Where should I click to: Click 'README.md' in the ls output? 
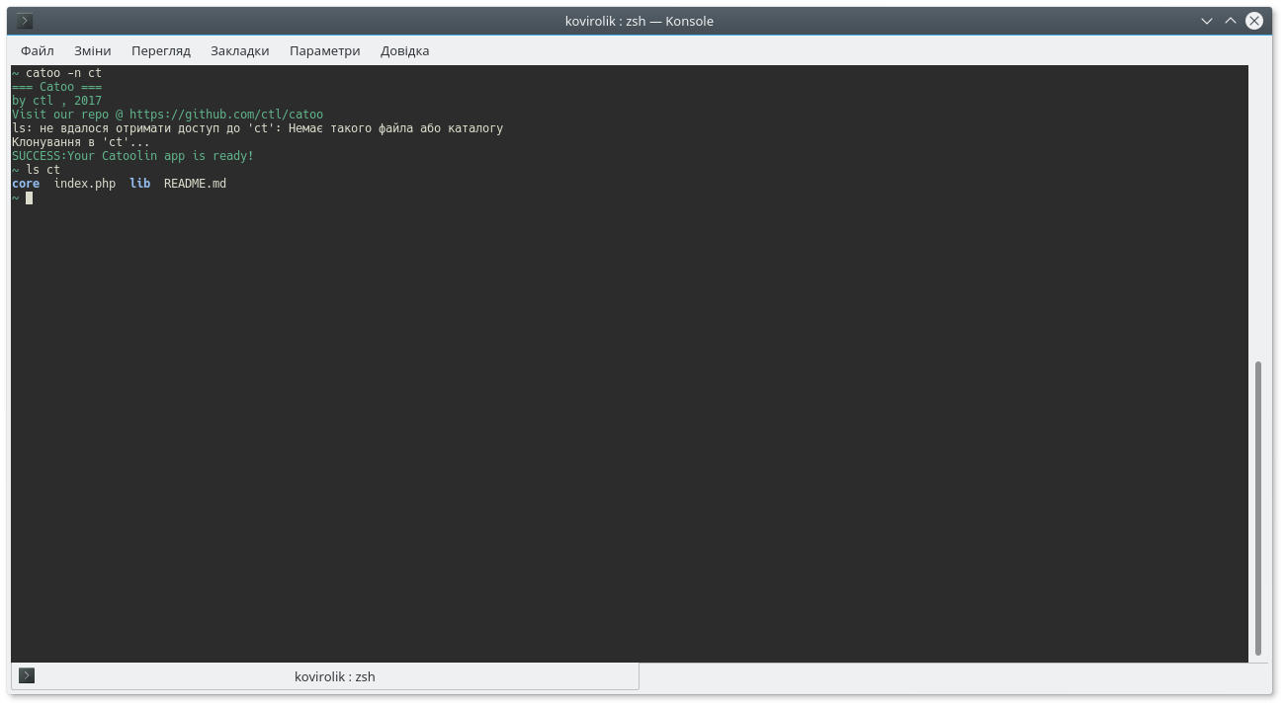[195, 184]
